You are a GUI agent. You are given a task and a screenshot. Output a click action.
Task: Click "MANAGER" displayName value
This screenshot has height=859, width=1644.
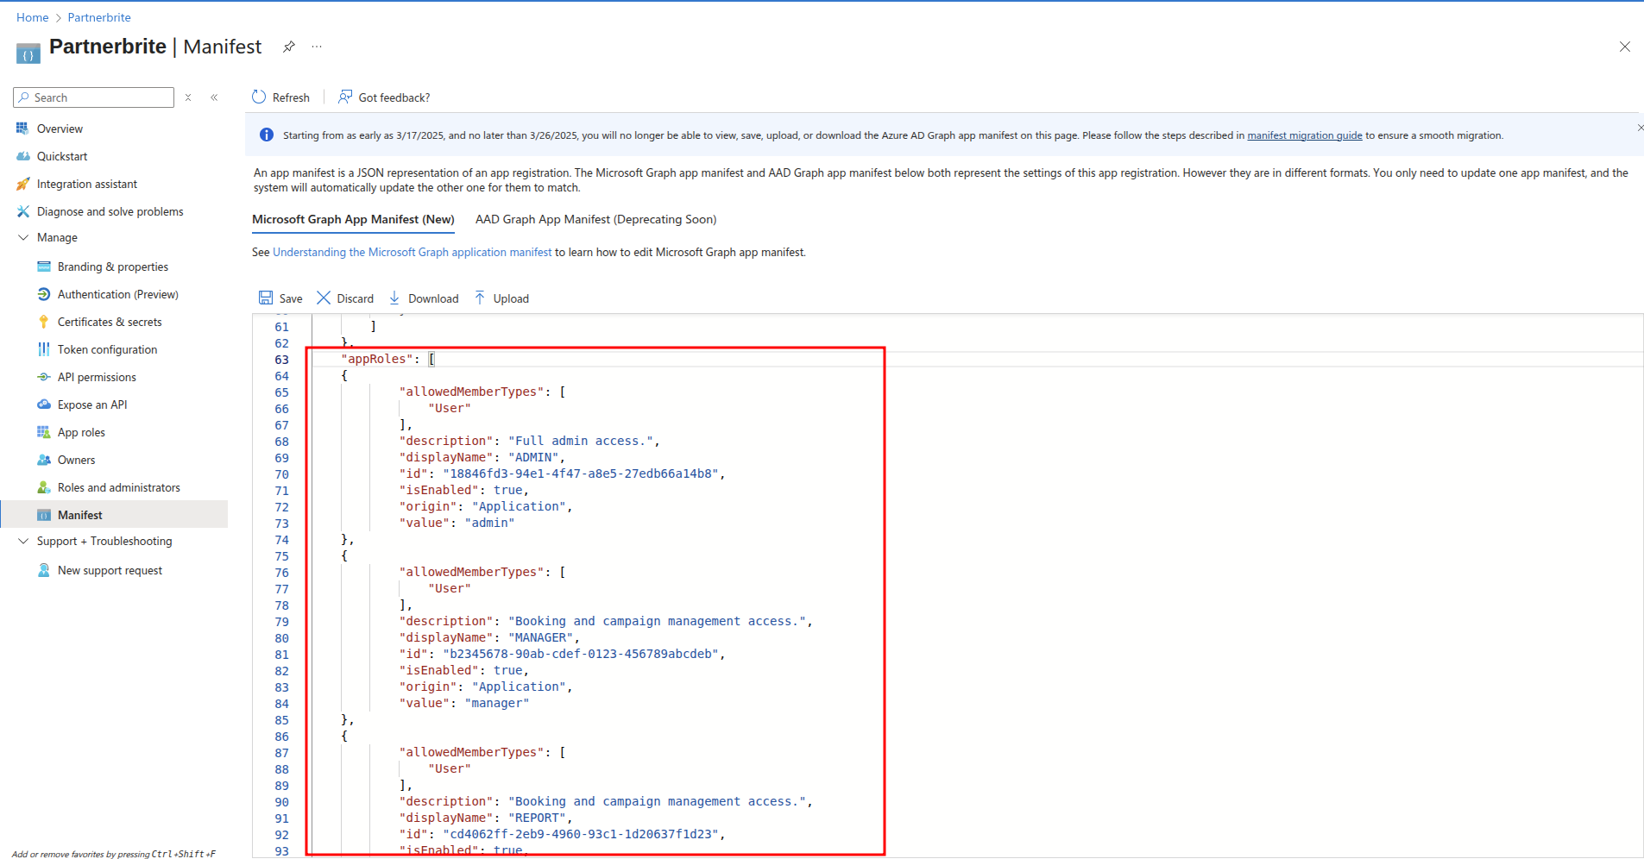[541, 637]
